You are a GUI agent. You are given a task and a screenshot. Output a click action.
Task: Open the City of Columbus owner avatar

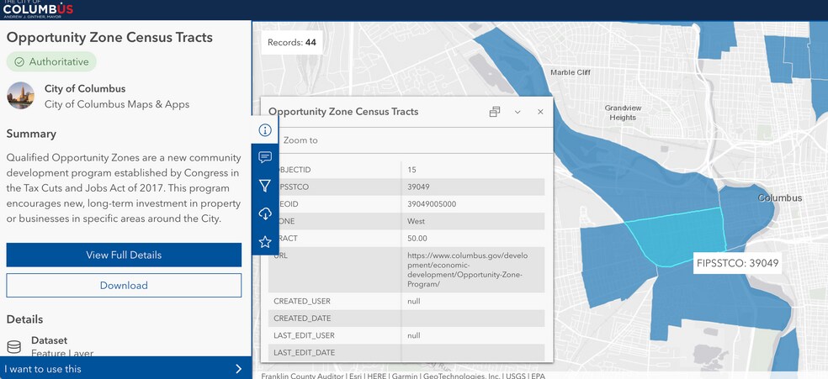(x=20, y=96)
